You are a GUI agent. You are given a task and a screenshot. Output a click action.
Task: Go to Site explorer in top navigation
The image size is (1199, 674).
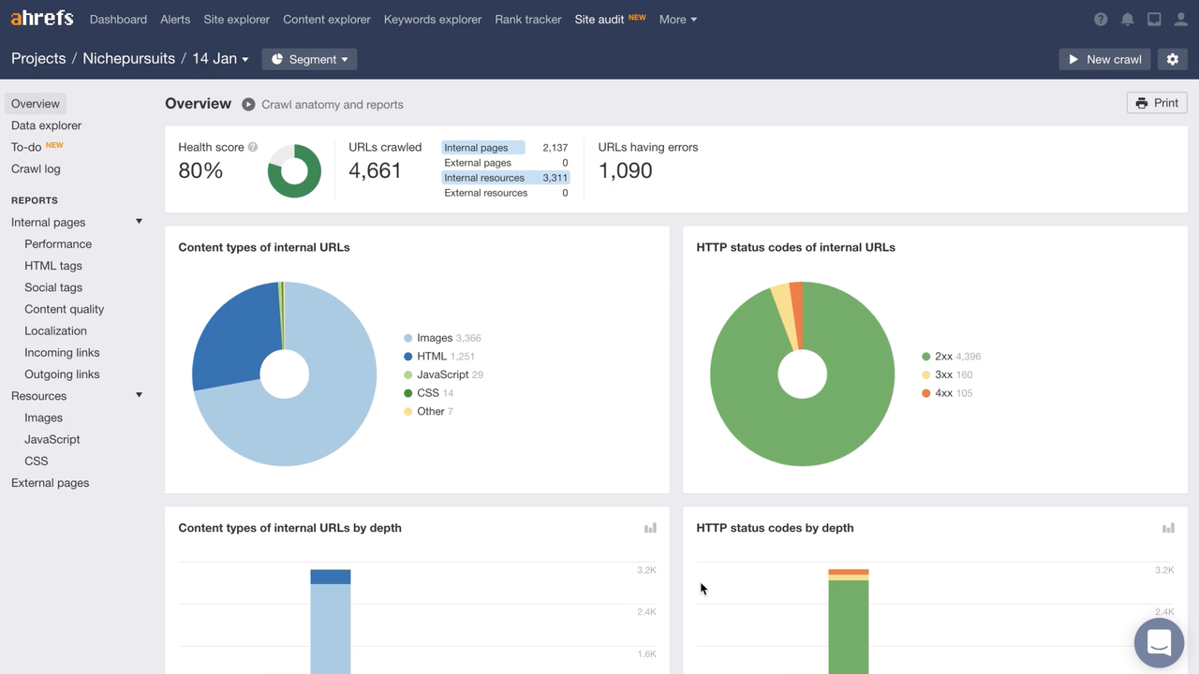point(236,20)
